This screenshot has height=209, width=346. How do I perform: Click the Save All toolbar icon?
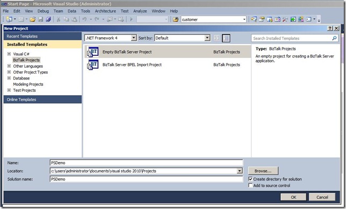click(x=48, y=19)
